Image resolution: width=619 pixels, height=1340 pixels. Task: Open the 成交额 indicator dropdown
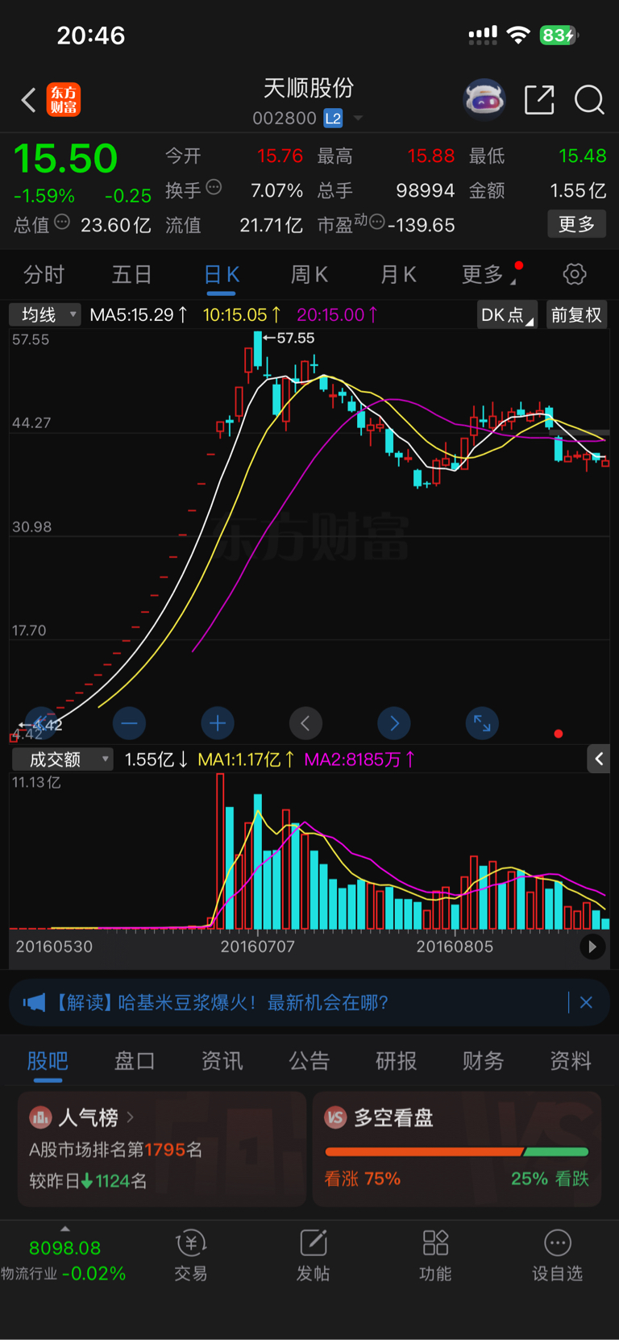(x=62, y=759)
